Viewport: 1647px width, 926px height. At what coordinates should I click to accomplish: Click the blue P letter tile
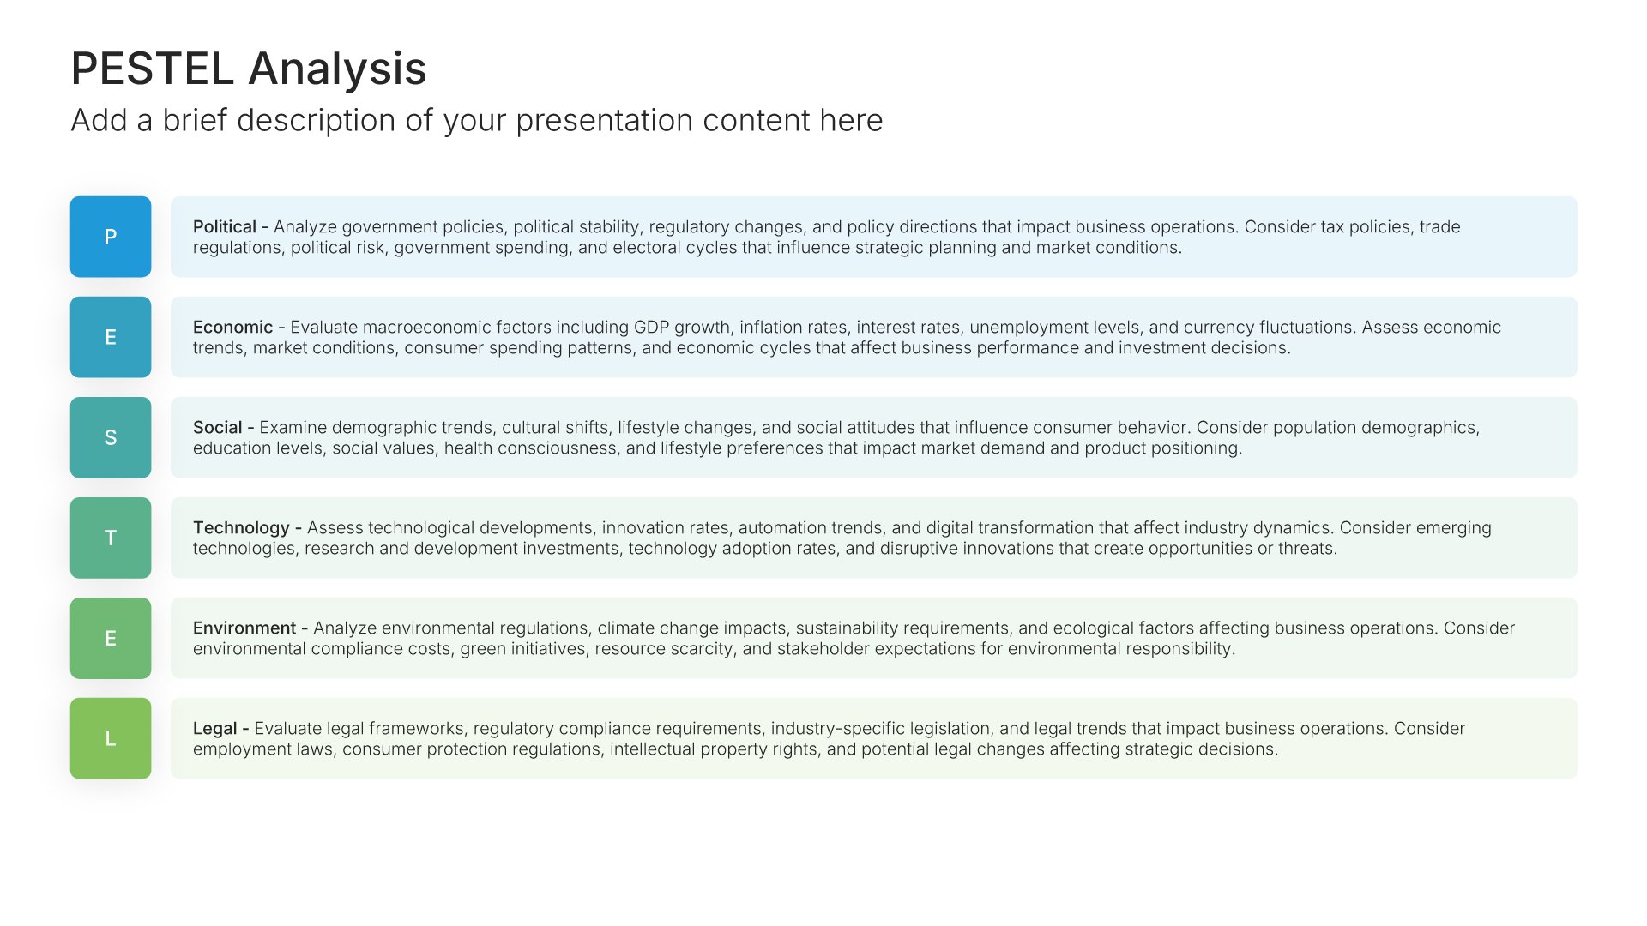(111, 237)
